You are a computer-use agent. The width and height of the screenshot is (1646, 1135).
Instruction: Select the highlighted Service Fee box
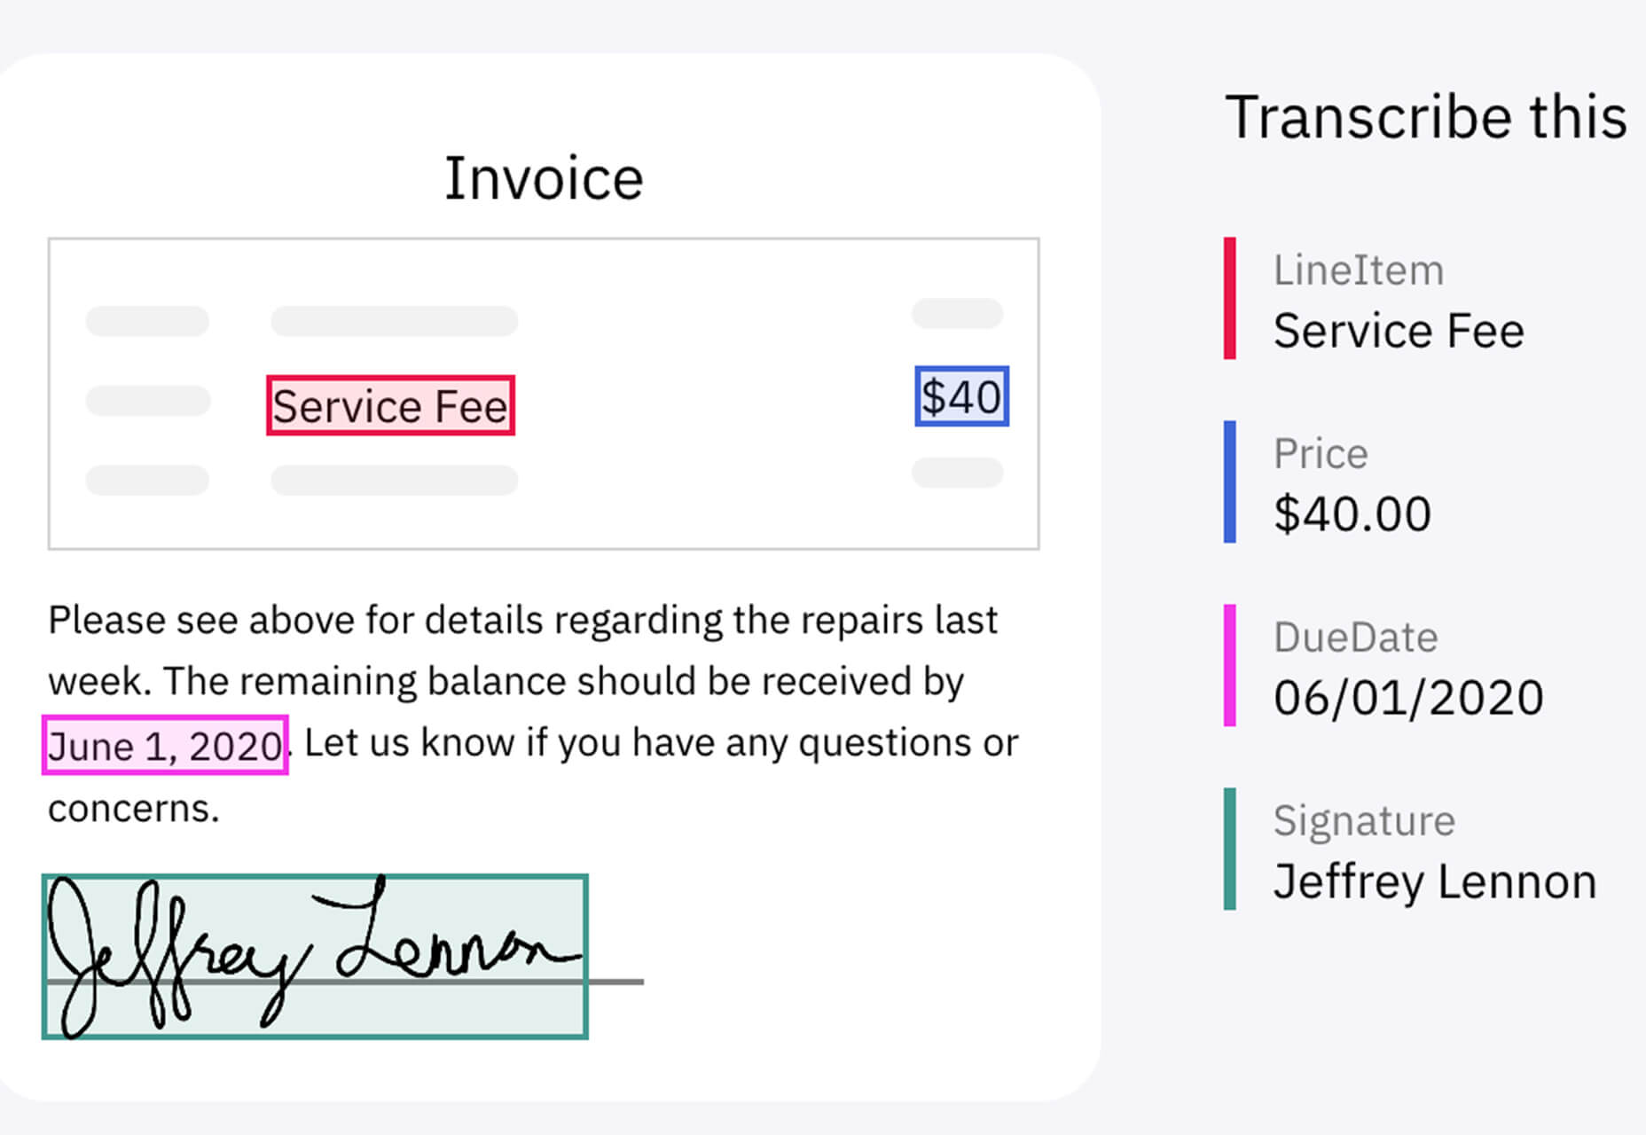[390, 405]
